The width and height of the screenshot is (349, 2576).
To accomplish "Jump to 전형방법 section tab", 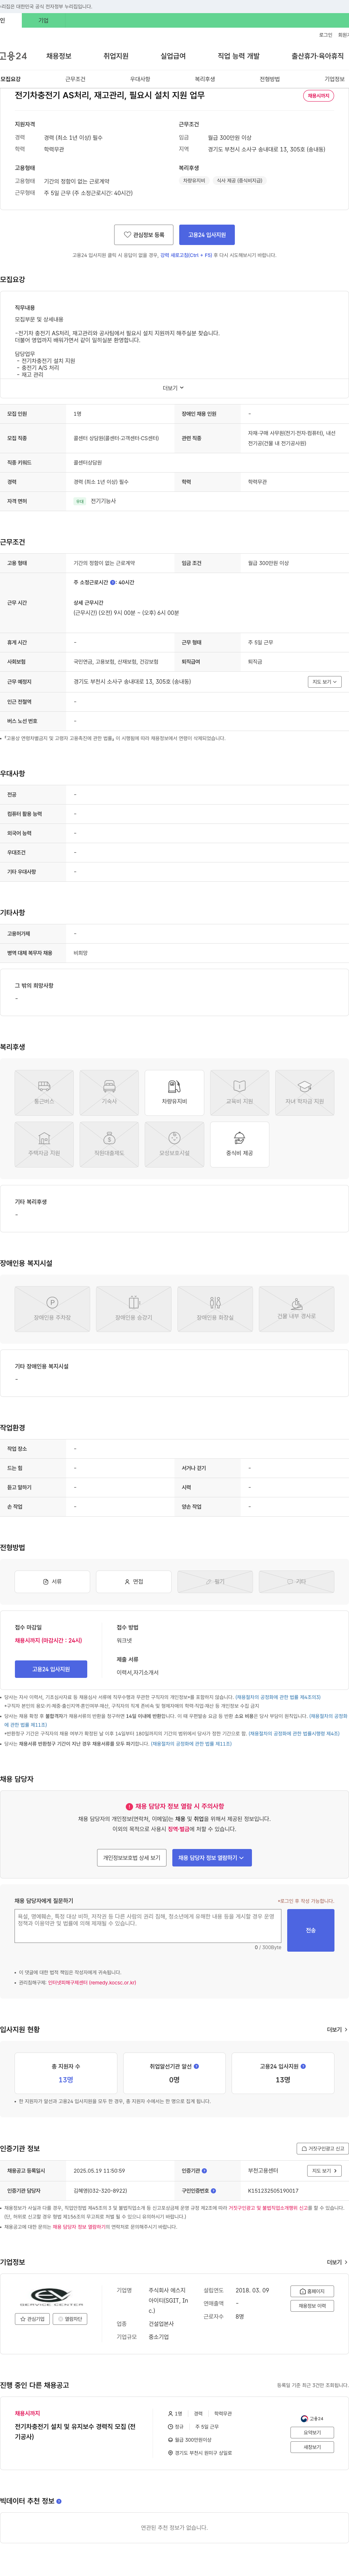I will [270, 79].
